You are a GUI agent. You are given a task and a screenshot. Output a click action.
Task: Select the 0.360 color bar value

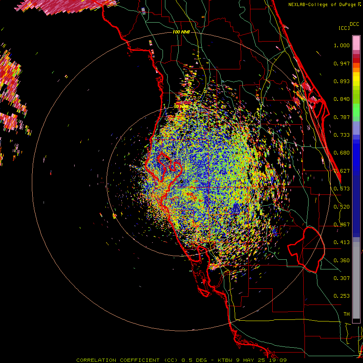point(342,261)
